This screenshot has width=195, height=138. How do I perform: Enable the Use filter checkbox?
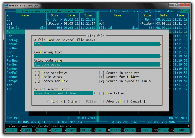(102, 93)
